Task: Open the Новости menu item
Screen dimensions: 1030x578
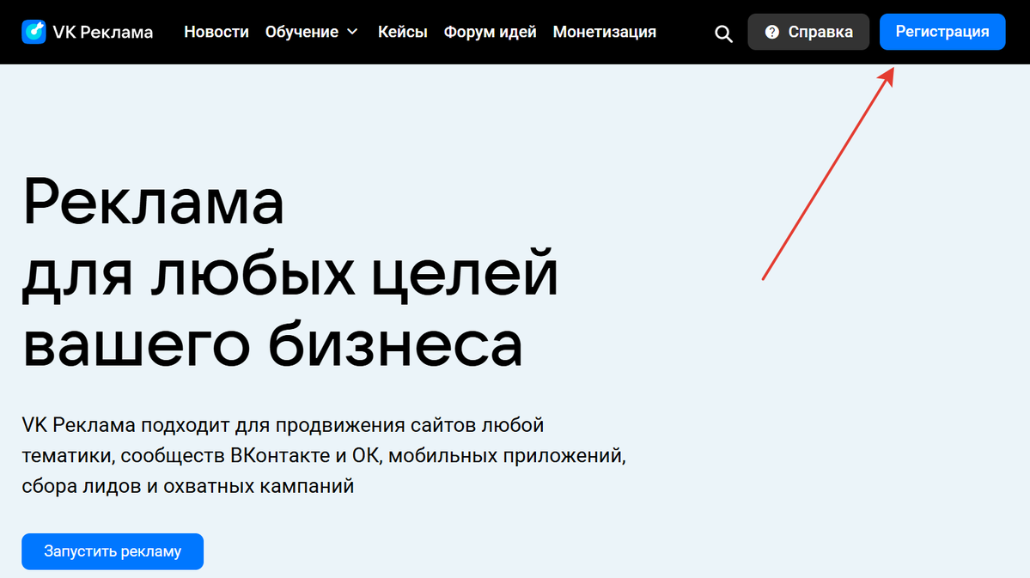Action: (x=216, y=32)
